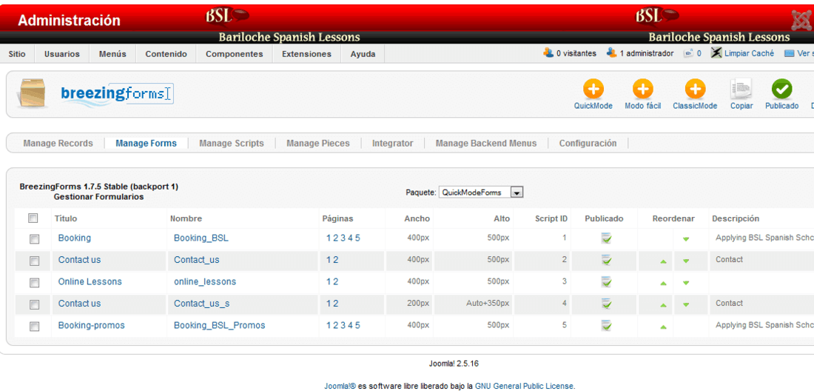Check the Contact_us_s row checkbox
The image size is (814, 391).
tap(34, 305)
